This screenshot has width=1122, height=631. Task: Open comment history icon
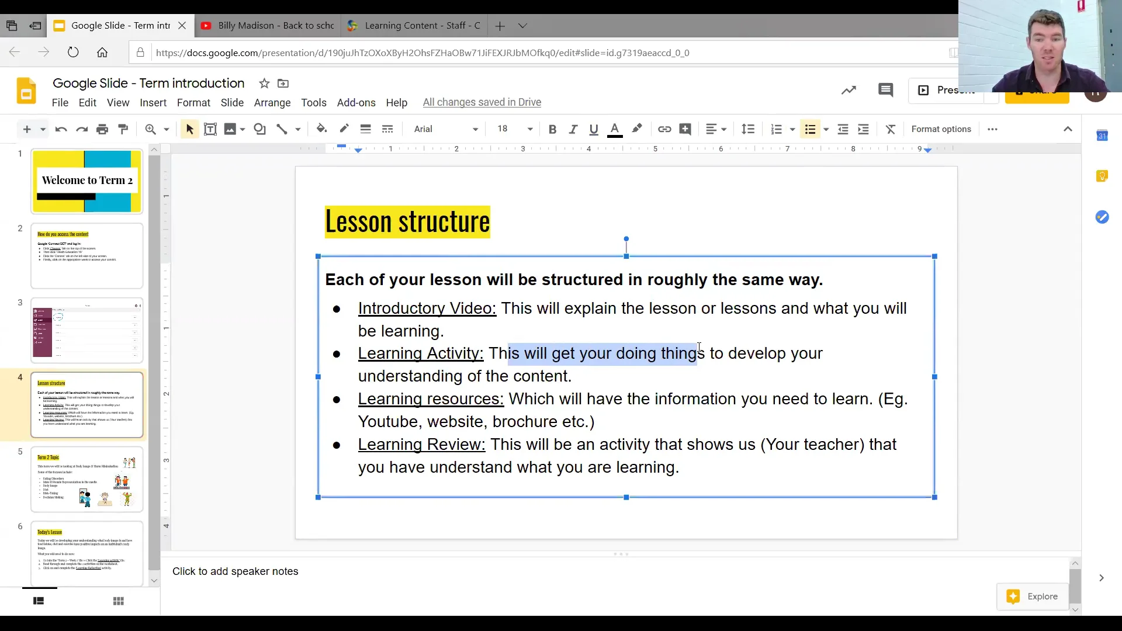[885, 90]
